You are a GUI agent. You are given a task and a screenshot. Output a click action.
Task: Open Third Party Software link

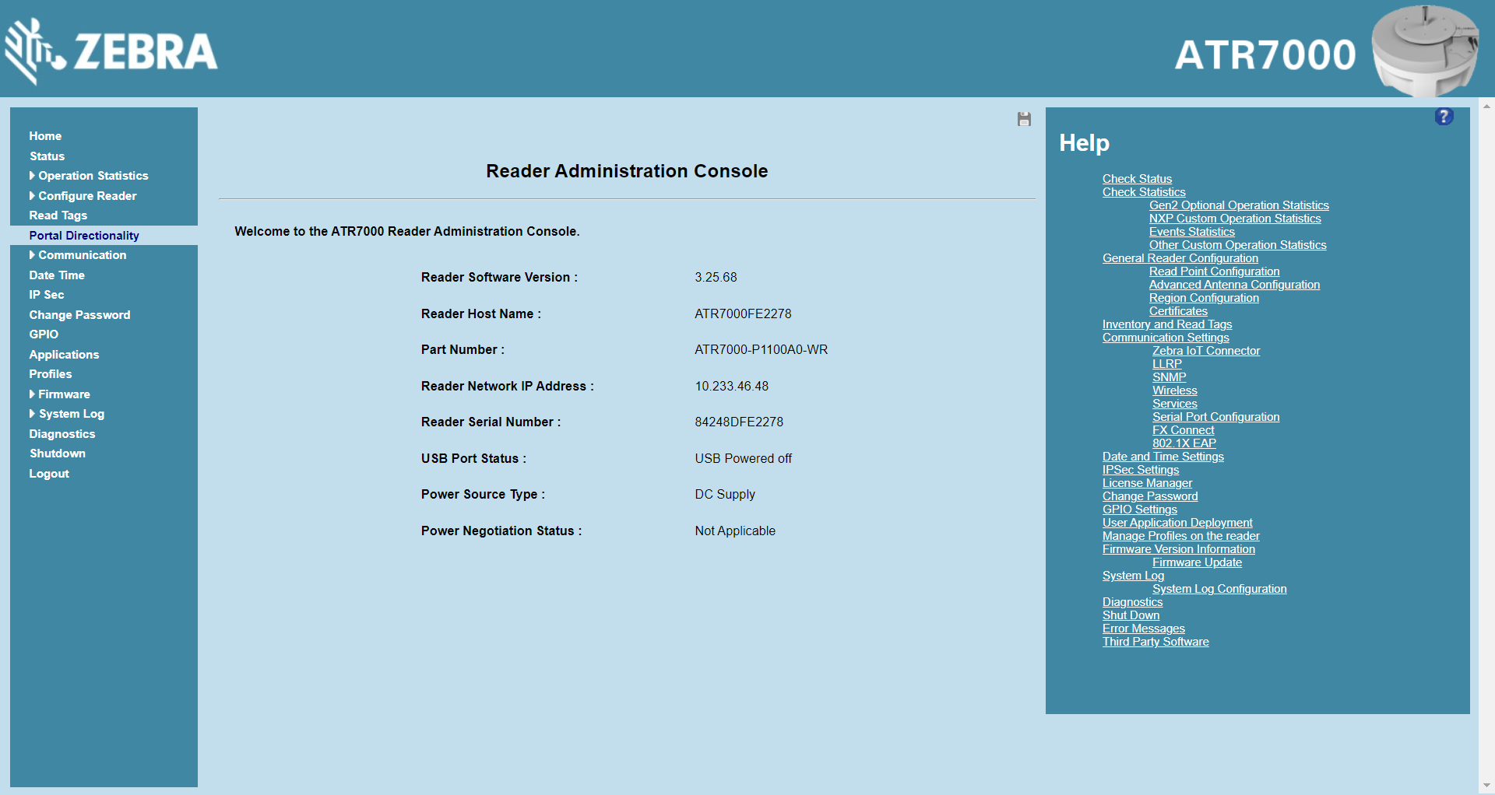coord(1156,642)
